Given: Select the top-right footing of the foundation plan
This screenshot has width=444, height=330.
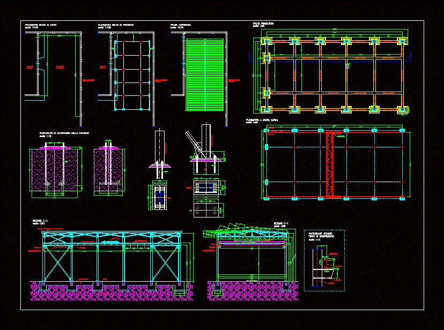Looking at the screenshot, I should point(401,41).
